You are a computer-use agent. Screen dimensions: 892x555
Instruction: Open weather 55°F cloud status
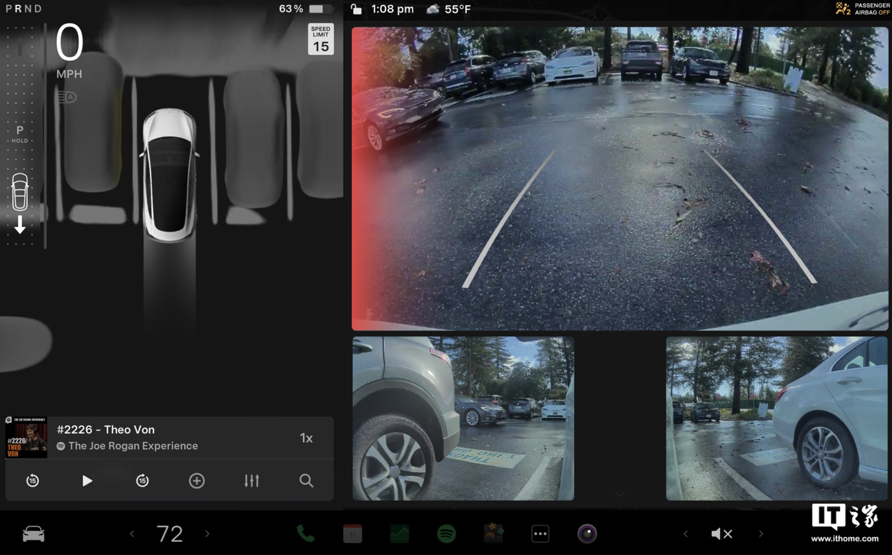tap(449, 9)
